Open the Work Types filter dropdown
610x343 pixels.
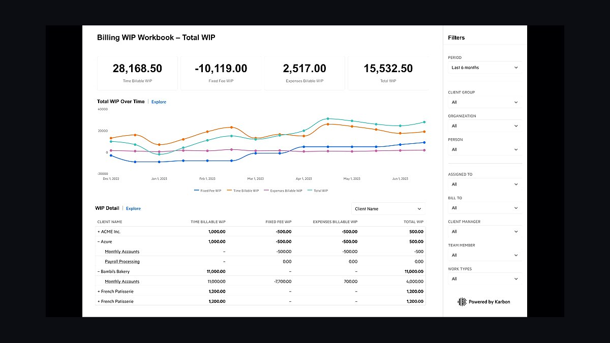pyautogui.click(x=485, y=279)
